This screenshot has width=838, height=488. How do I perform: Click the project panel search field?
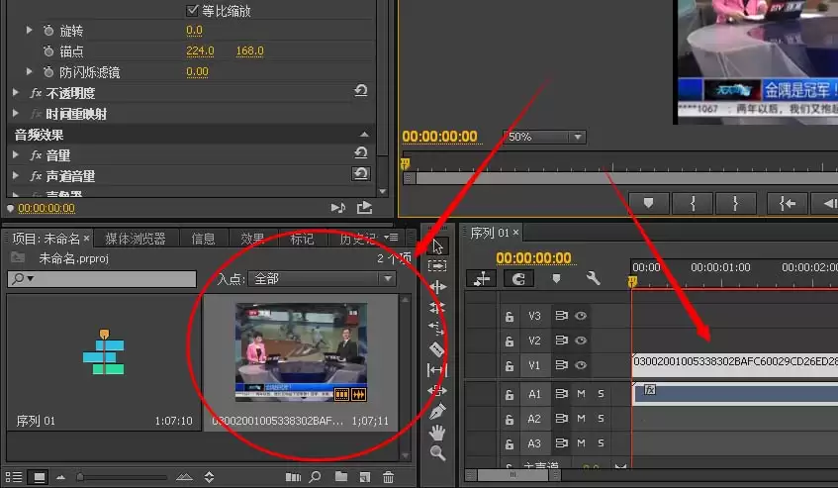coord(102,278)
